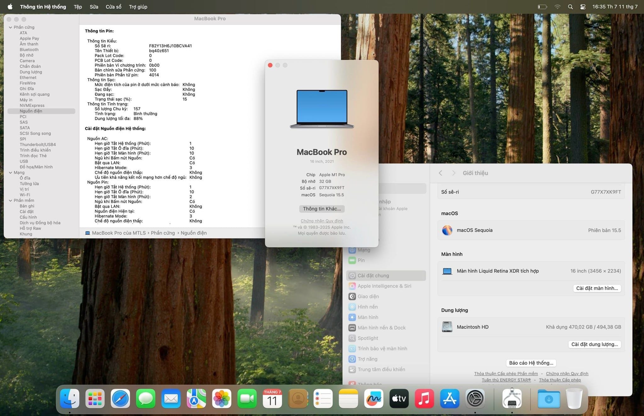
Task: Click Phần cứng in the path bar
Action: coord(163,233)
